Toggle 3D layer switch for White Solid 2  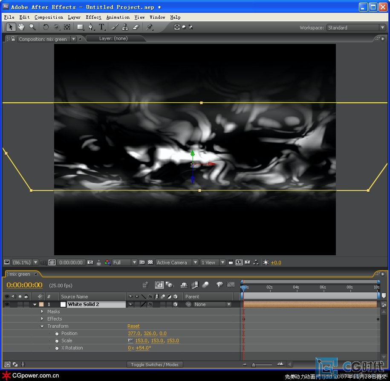(175, 304)
